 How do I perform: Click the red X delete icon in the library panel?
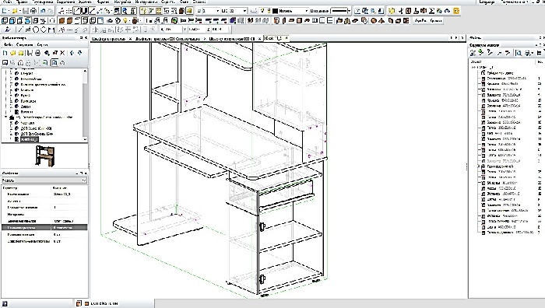(62, 53)
